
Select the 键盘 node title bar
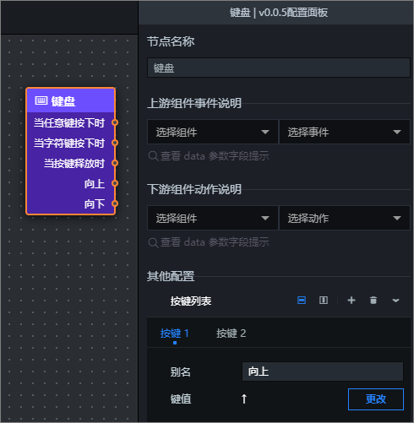[70, 100]
